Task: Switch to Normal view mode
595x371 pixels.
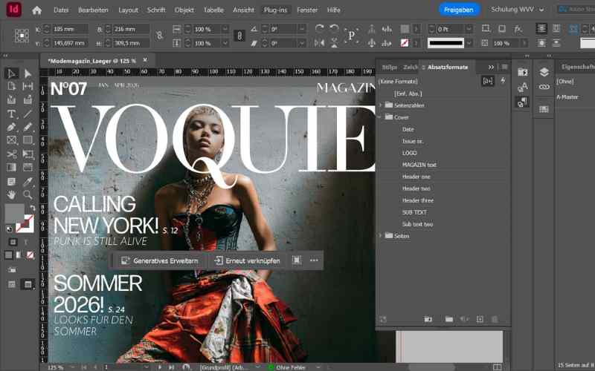Action: (x=12, y=284)
